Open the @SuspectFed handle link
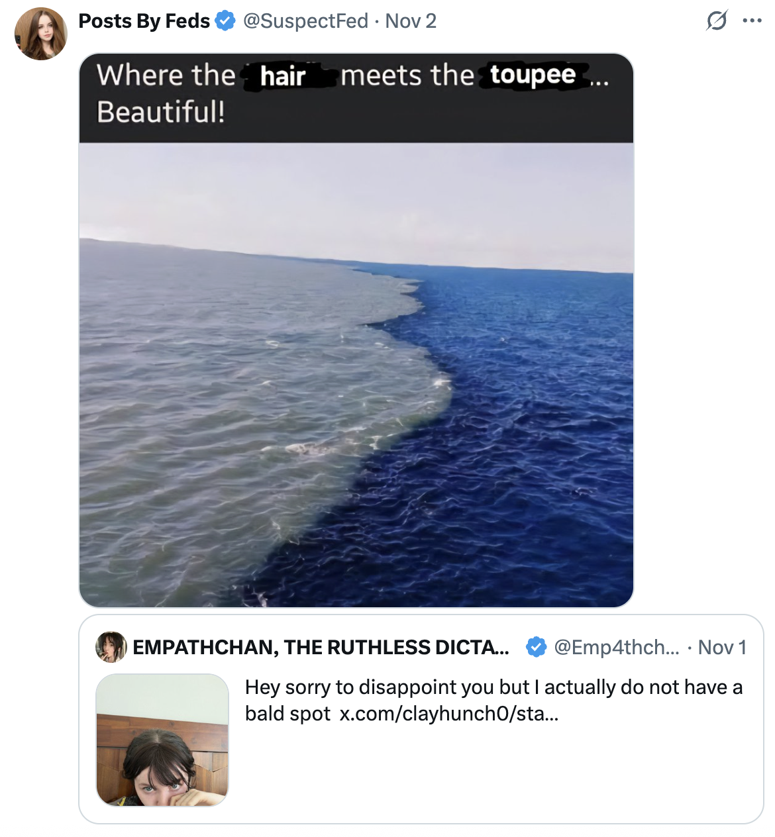 click(x=305, y=21)
